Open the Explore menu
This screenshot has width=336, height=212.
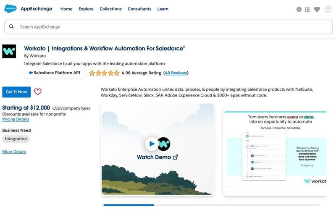click(x=86, y=9)
